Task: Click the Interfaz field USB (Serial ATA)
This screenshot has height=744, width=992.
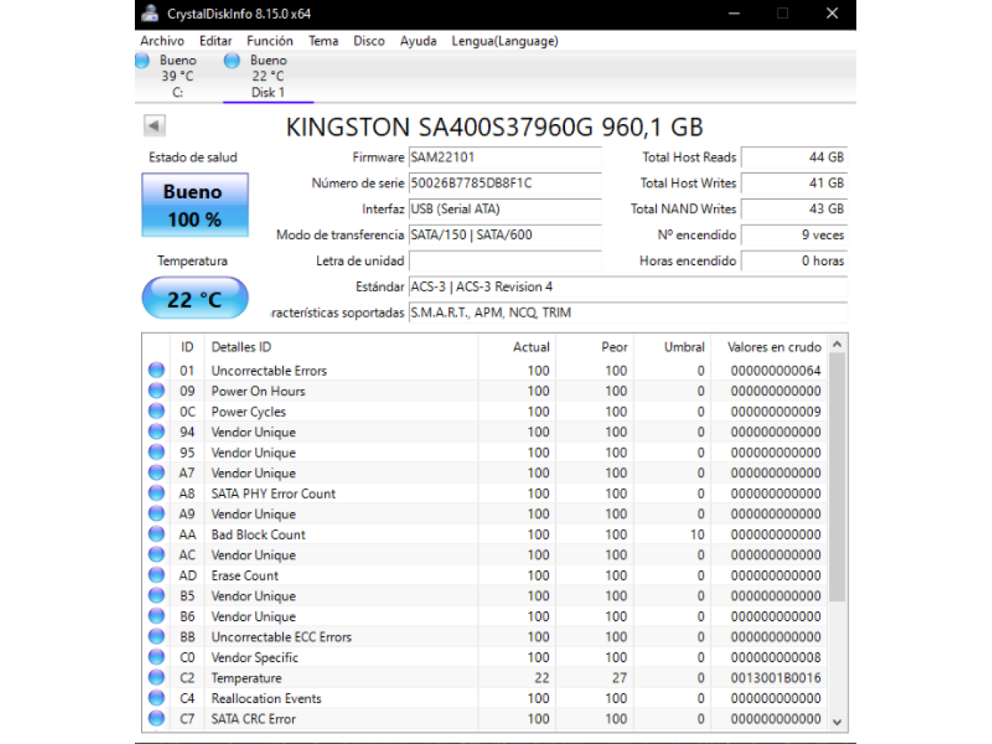Action: (505, 209)
